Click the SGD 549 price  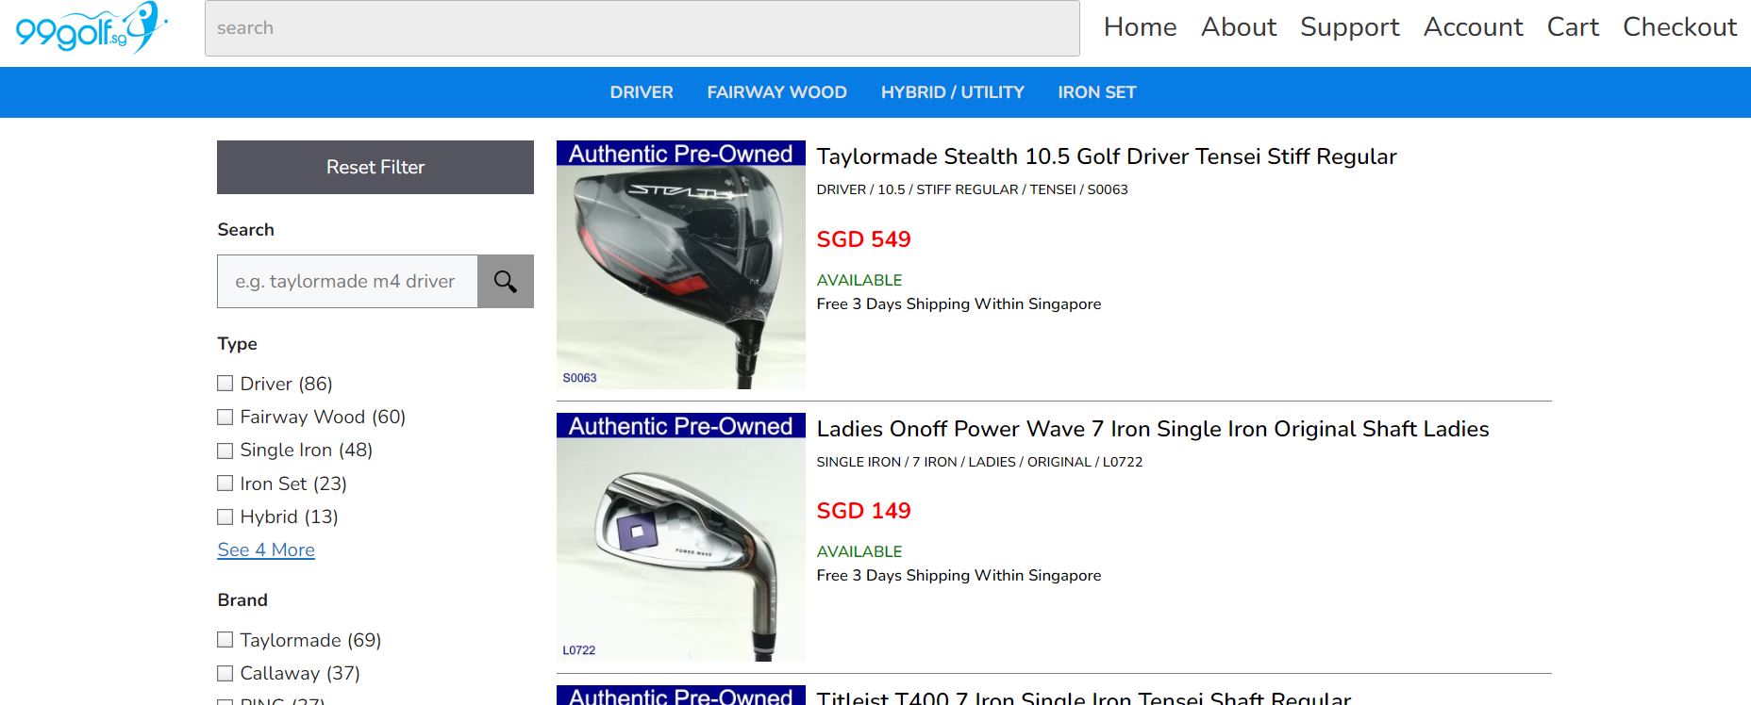(x=863, y=239)
